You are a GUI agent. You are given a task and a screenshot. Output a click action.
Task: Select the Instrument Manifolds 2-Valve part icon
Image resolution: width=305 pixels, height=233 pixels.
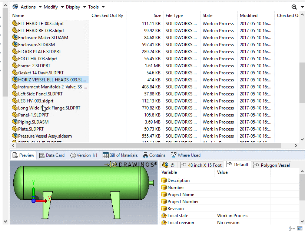(x=14, y=87)
